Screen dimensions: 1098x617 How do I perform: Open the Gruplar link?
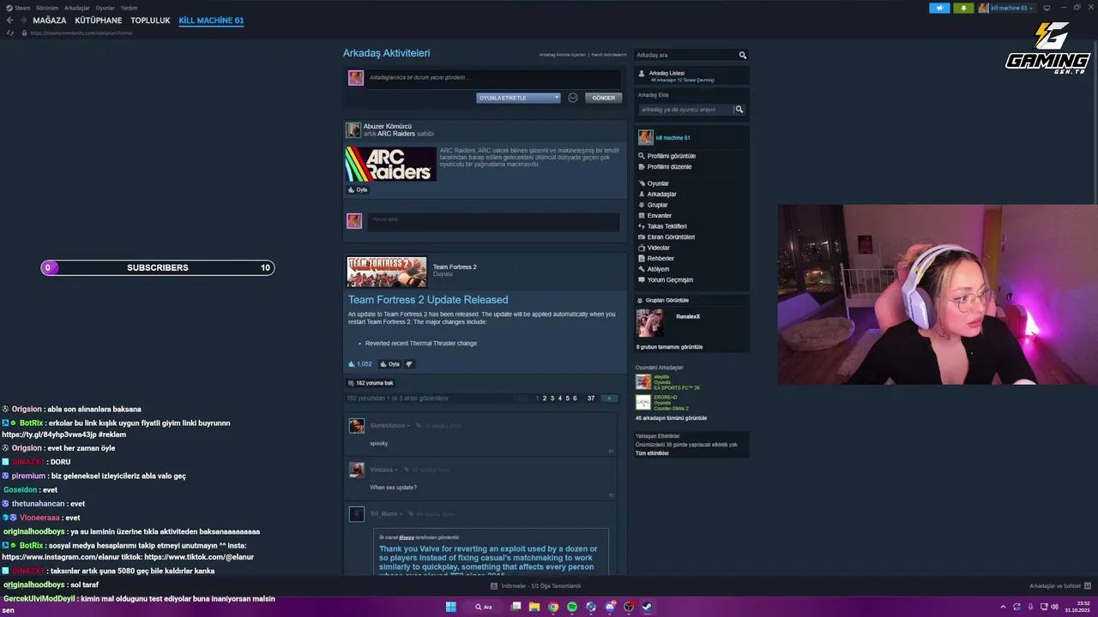tap(657, 205)
